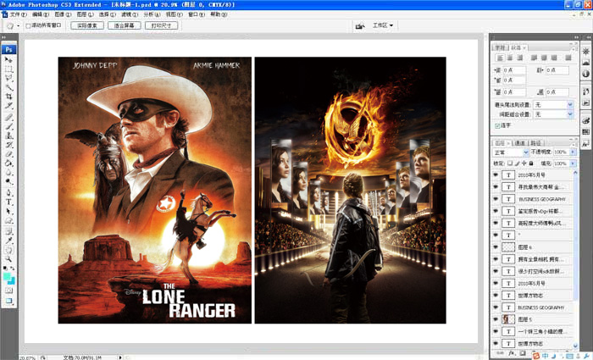Open the 滤镜 (Filter) menu
593x360 pixels.
click(x=128, y=14)
